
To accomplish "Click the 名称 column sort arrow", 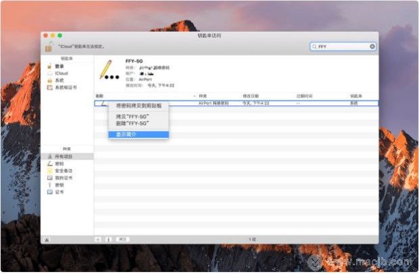I will click(194, 96).
